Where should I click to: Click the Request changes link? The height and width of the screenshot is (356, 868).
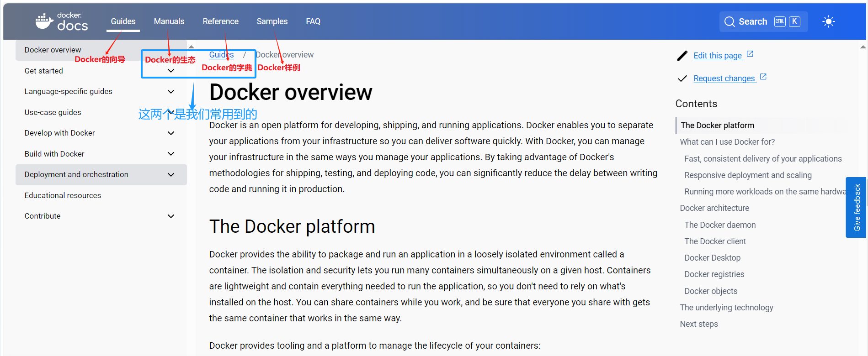[x=724, y=79]
